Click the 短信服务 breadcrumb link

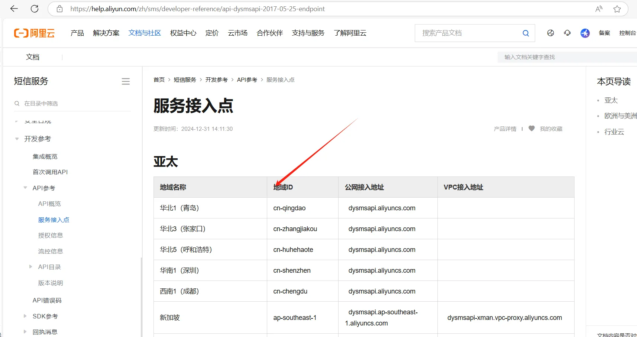[185, 80]
